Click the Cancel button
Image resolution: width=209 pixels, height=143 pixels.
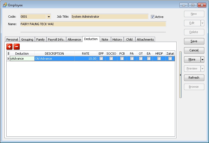tap(194, 50)
